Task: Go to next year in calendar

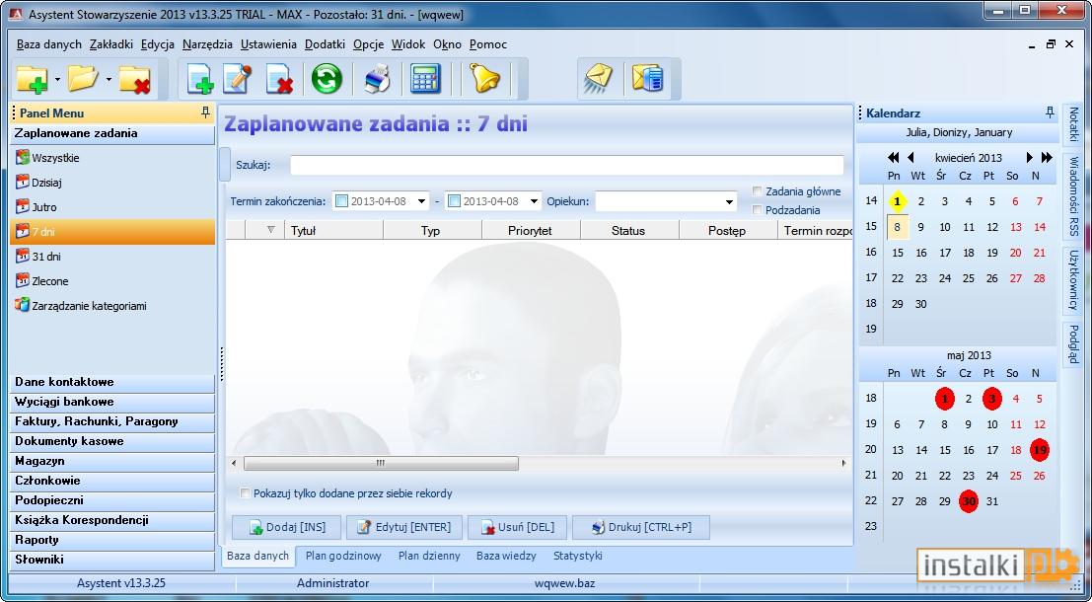Action: point(1047,158)
